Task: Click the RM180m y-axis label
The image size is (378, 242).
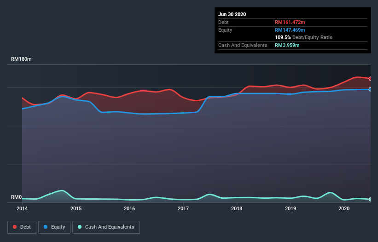Action: coord(21,59)
